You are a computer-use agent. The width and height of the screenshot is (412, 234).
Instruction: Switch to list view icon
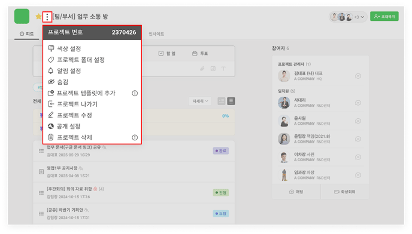(231, 101)
